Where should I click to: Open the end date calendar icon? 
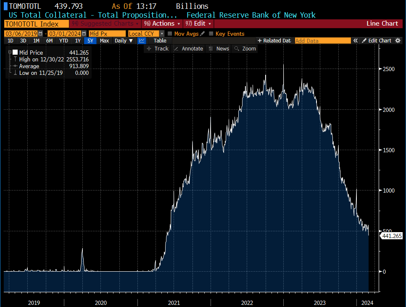pyautogui.click(x=84, y=34)
